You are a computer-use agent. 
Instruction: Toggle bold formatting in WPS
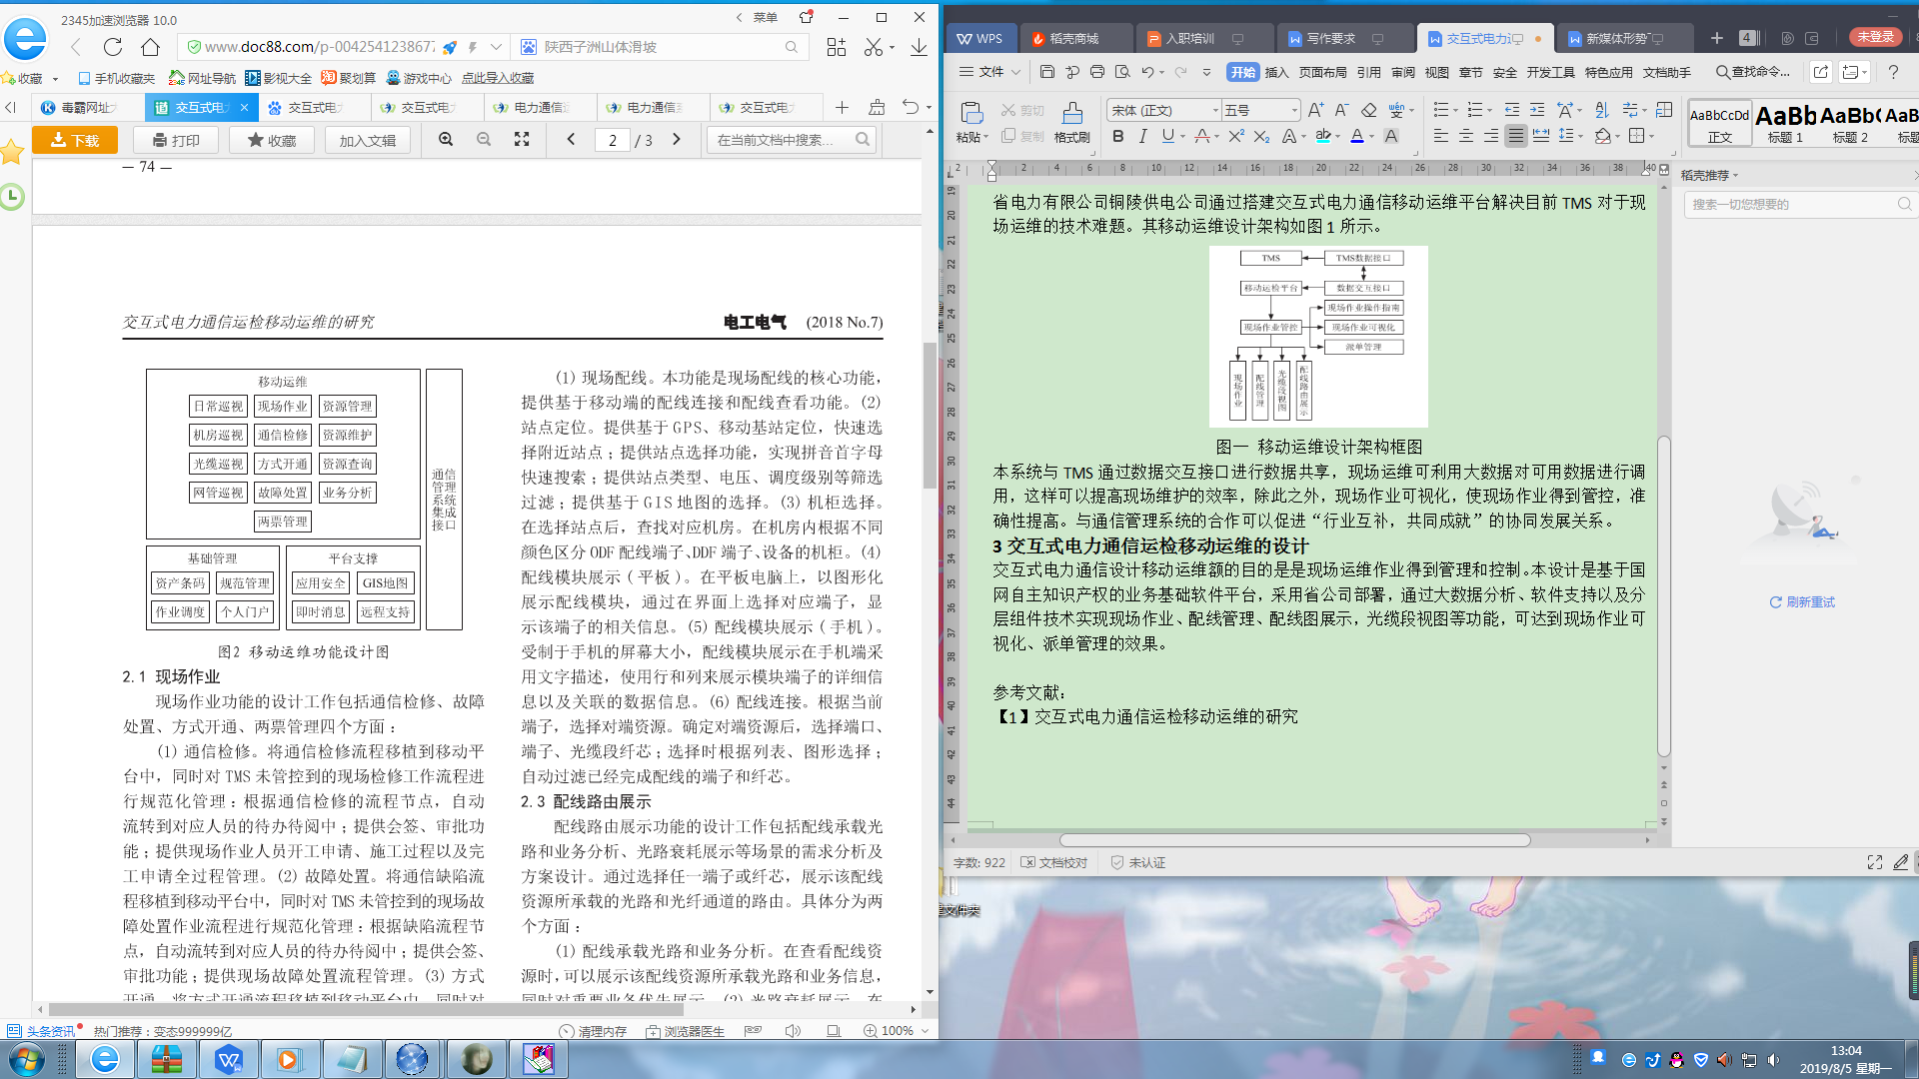[1117, 136]
